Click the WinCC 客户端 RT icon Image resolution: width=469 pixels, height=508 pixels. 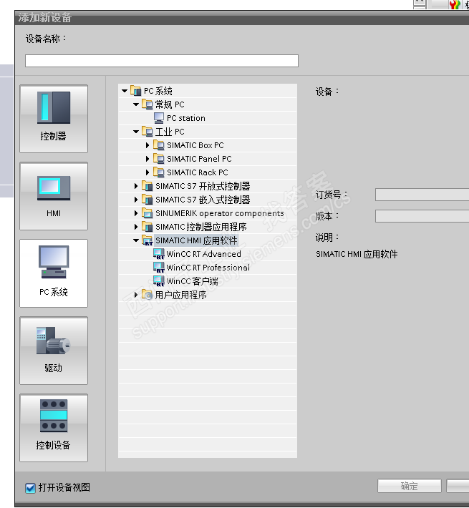(159, 281)
